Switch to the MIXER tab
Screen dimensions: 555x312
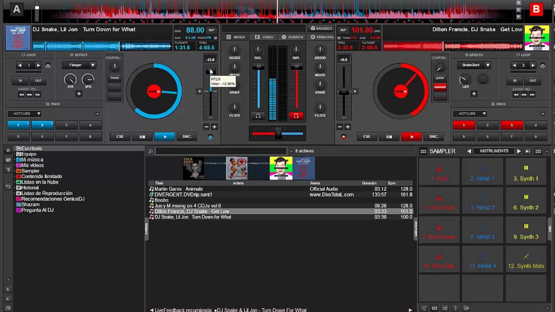tap(236, 37)
